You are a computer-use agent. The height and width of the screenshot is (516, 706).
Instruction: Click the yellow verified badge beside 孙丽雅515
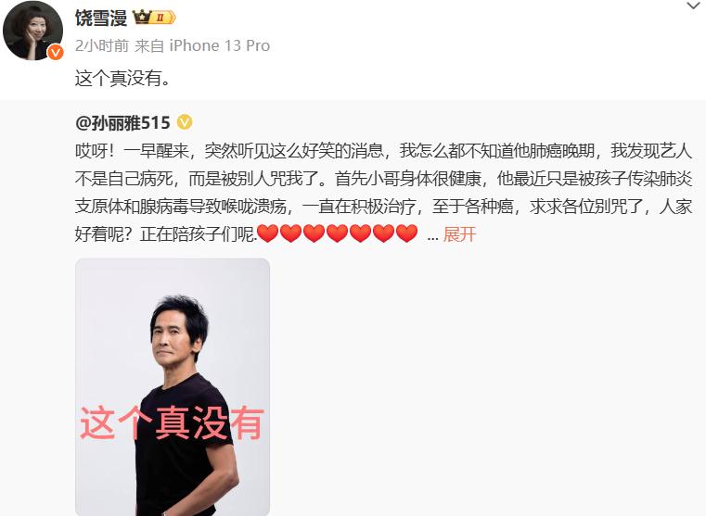click(185, 122)
